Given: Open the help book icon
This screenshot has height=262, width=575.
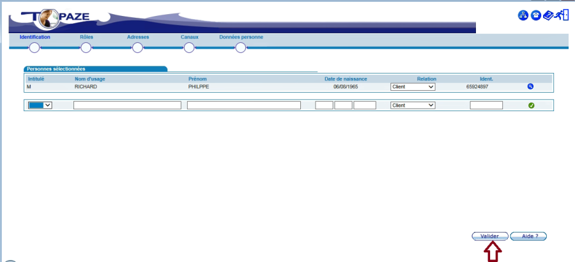Looking at the screenshot, I should [549, 16].
